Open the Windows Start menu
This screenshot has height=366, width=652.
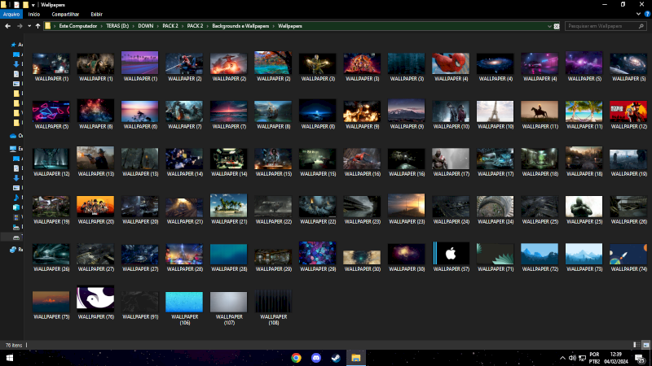pyautogui.click(x=9, y=358)
